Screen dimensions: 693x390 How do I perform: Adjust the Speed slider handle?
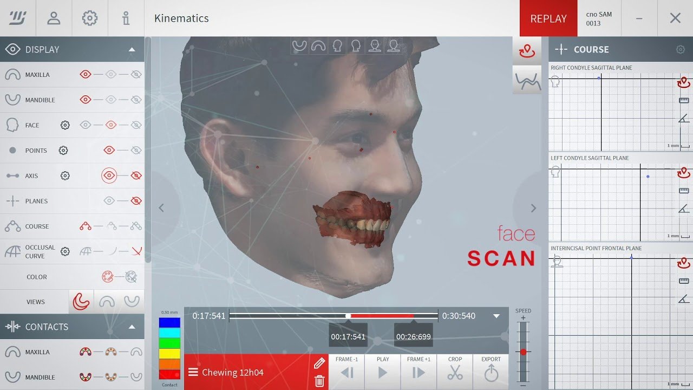[x=523, y=352]
